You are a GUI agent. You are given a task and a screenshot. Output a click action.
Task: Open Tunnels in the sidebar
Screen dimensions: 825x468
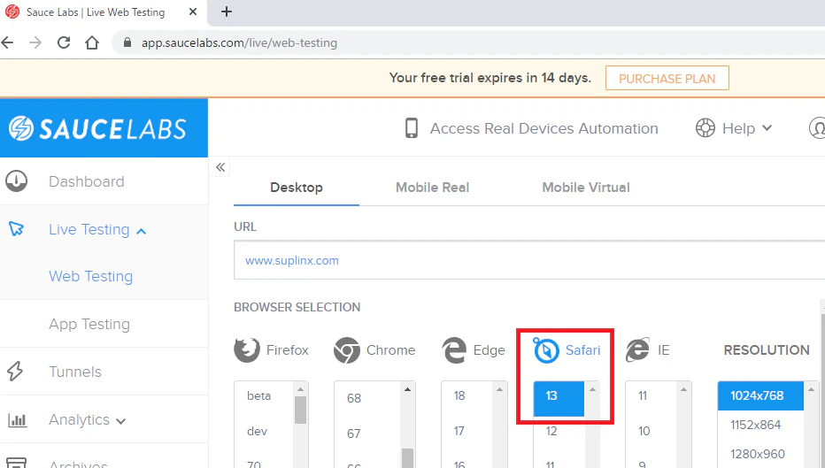pos(74,372)
